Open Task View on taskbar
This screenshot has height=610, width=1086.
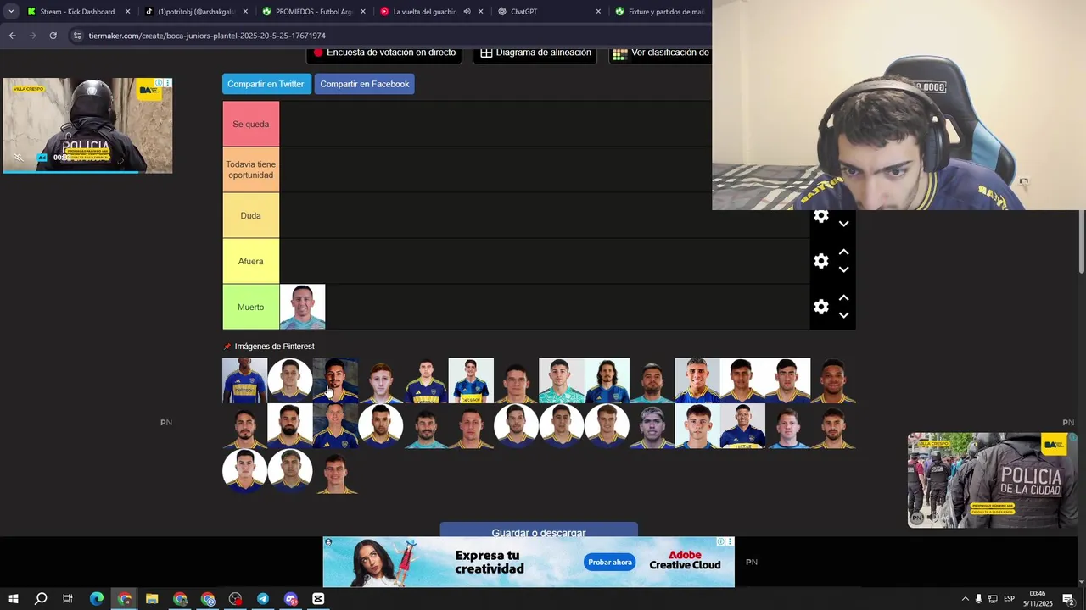68,599
